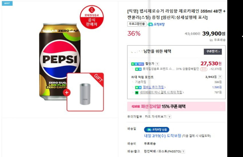Open 멤버십 추가 적립 link
This screenshot has height=157, width=243.
(154, 87)
